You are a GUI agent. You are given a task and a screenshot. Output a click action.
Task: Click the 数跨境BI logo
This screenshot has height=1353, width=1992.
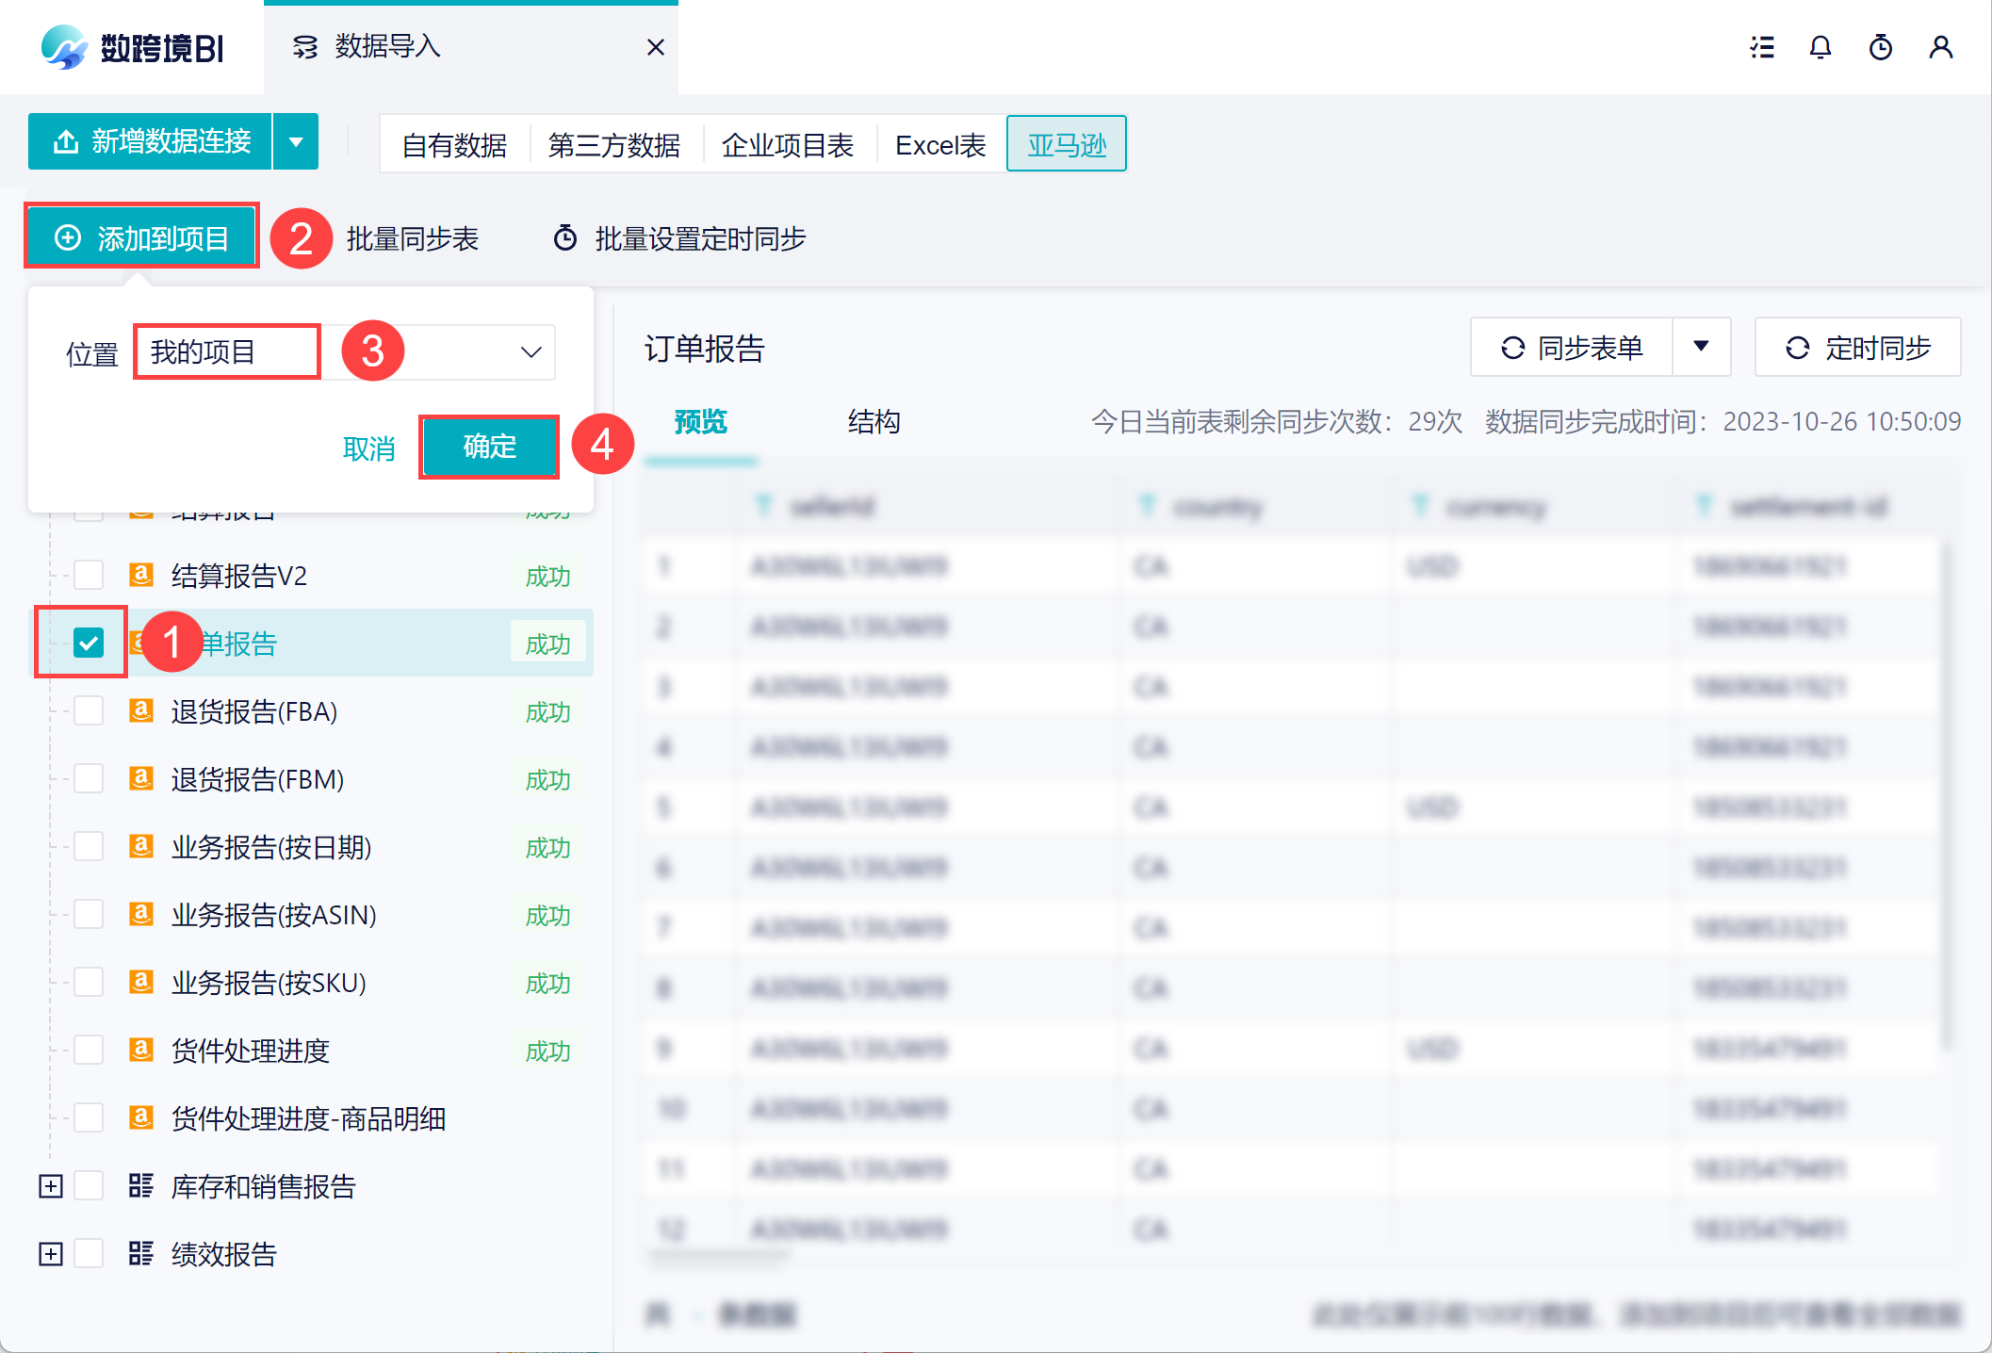[133, 47]
